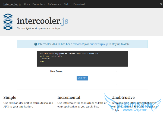Click the intercooler chevron logo graphic

pyautogui.click(x=8, y=22)
